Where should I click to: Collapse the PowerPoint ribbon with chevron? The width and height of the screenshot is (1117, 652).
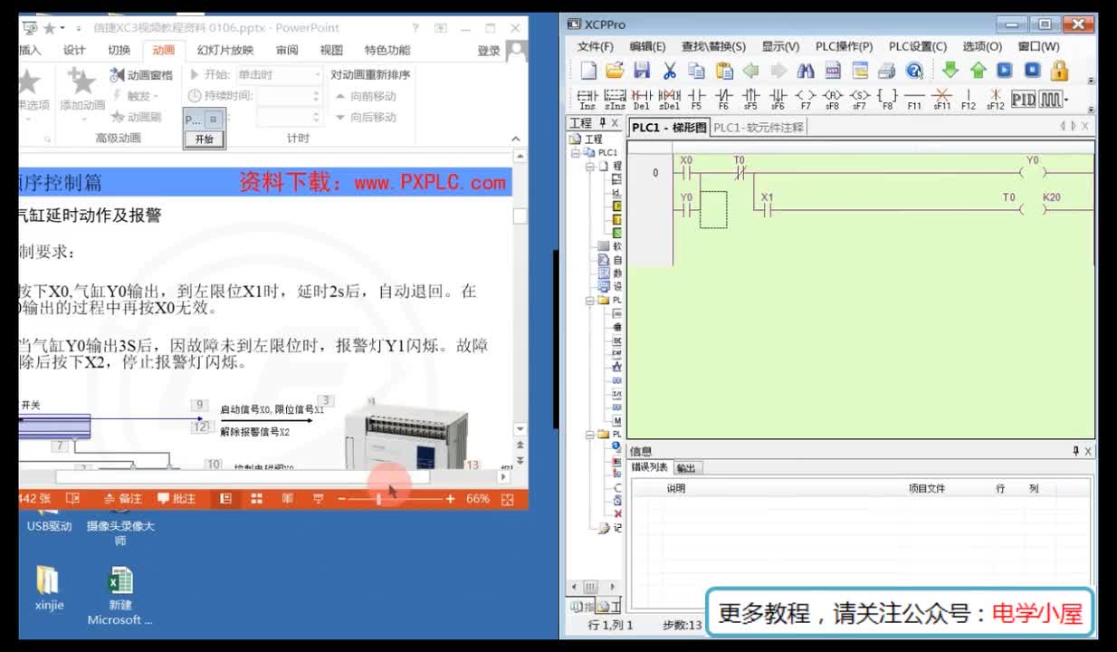click(516, 139)
